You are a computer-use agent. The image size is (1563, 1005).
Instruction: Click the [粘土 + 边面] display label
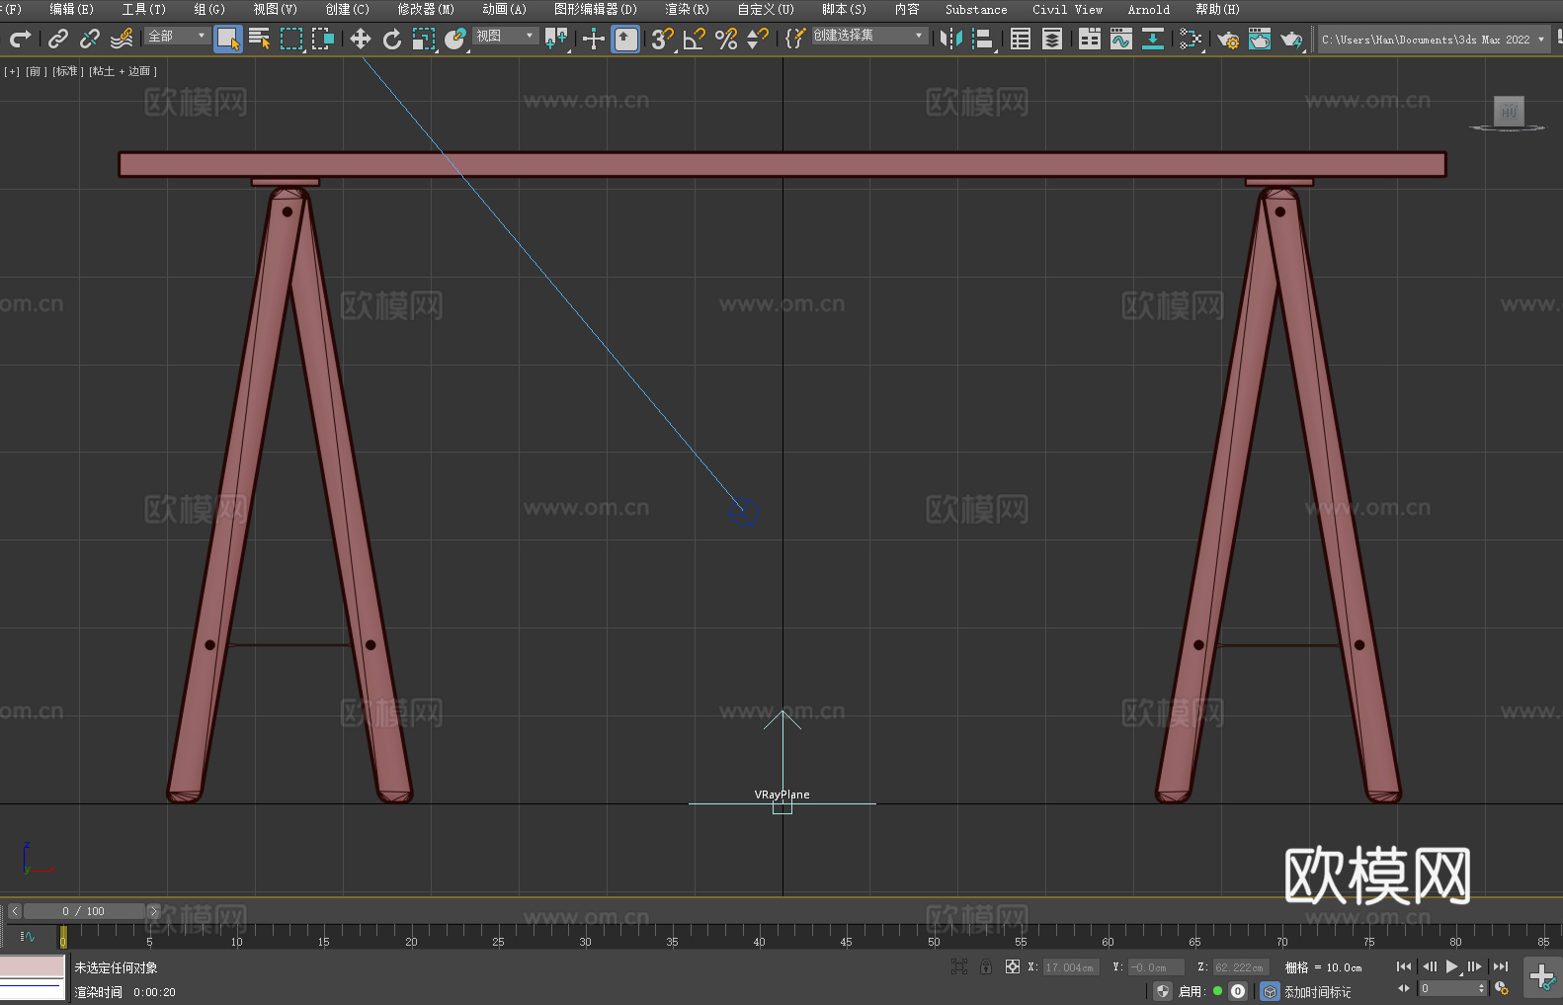point(123,71)
